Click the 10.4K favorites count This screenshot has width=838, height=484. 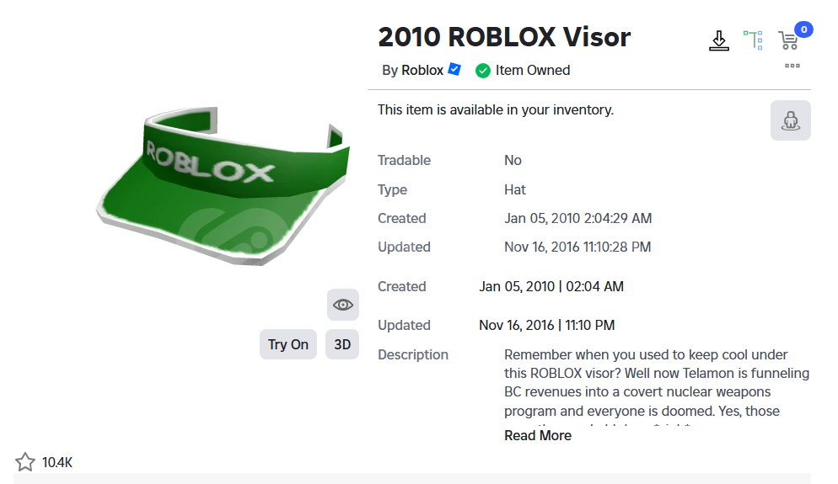pyautogui.click(x=57, y=462)
